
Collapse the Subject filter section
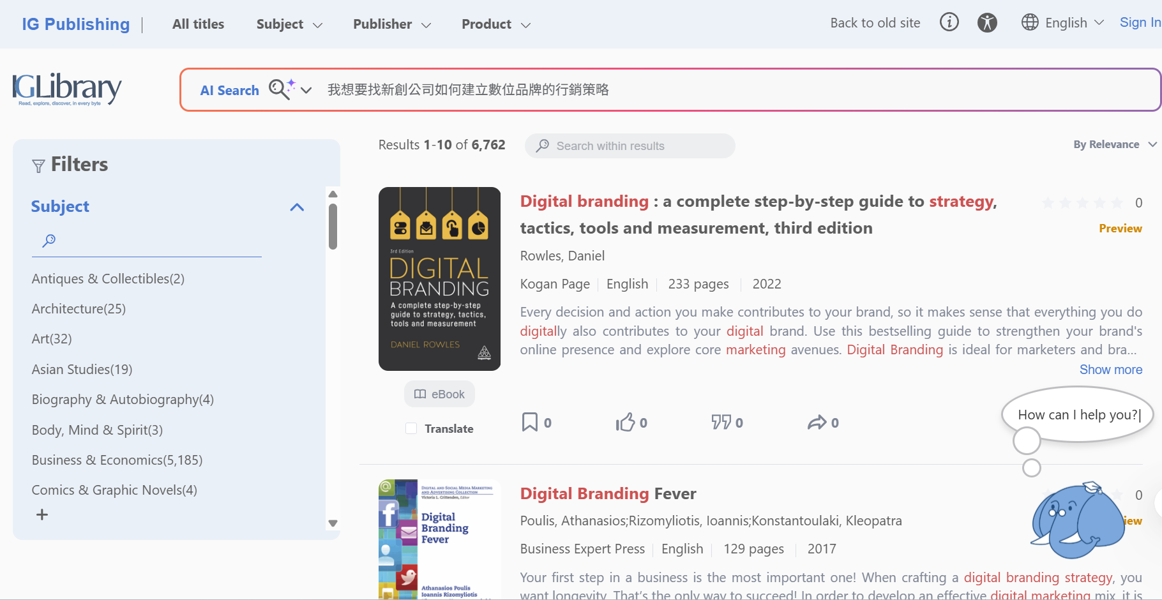click(297, 207)
